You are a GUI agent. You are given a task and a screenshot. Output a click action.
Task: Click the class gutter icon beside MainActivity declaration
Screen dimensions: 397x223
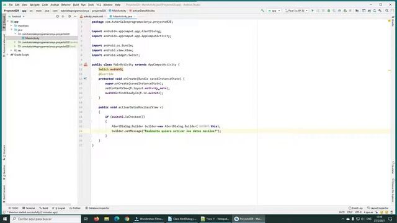[86, 64]
